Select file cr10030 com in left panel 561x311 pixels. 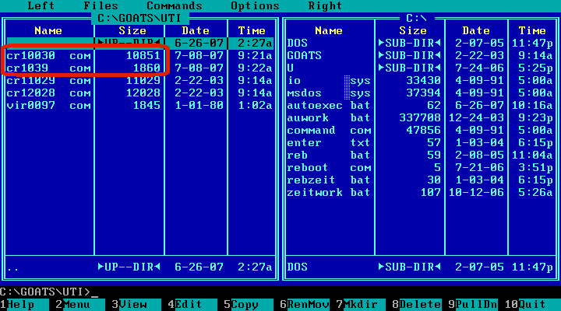139,56
